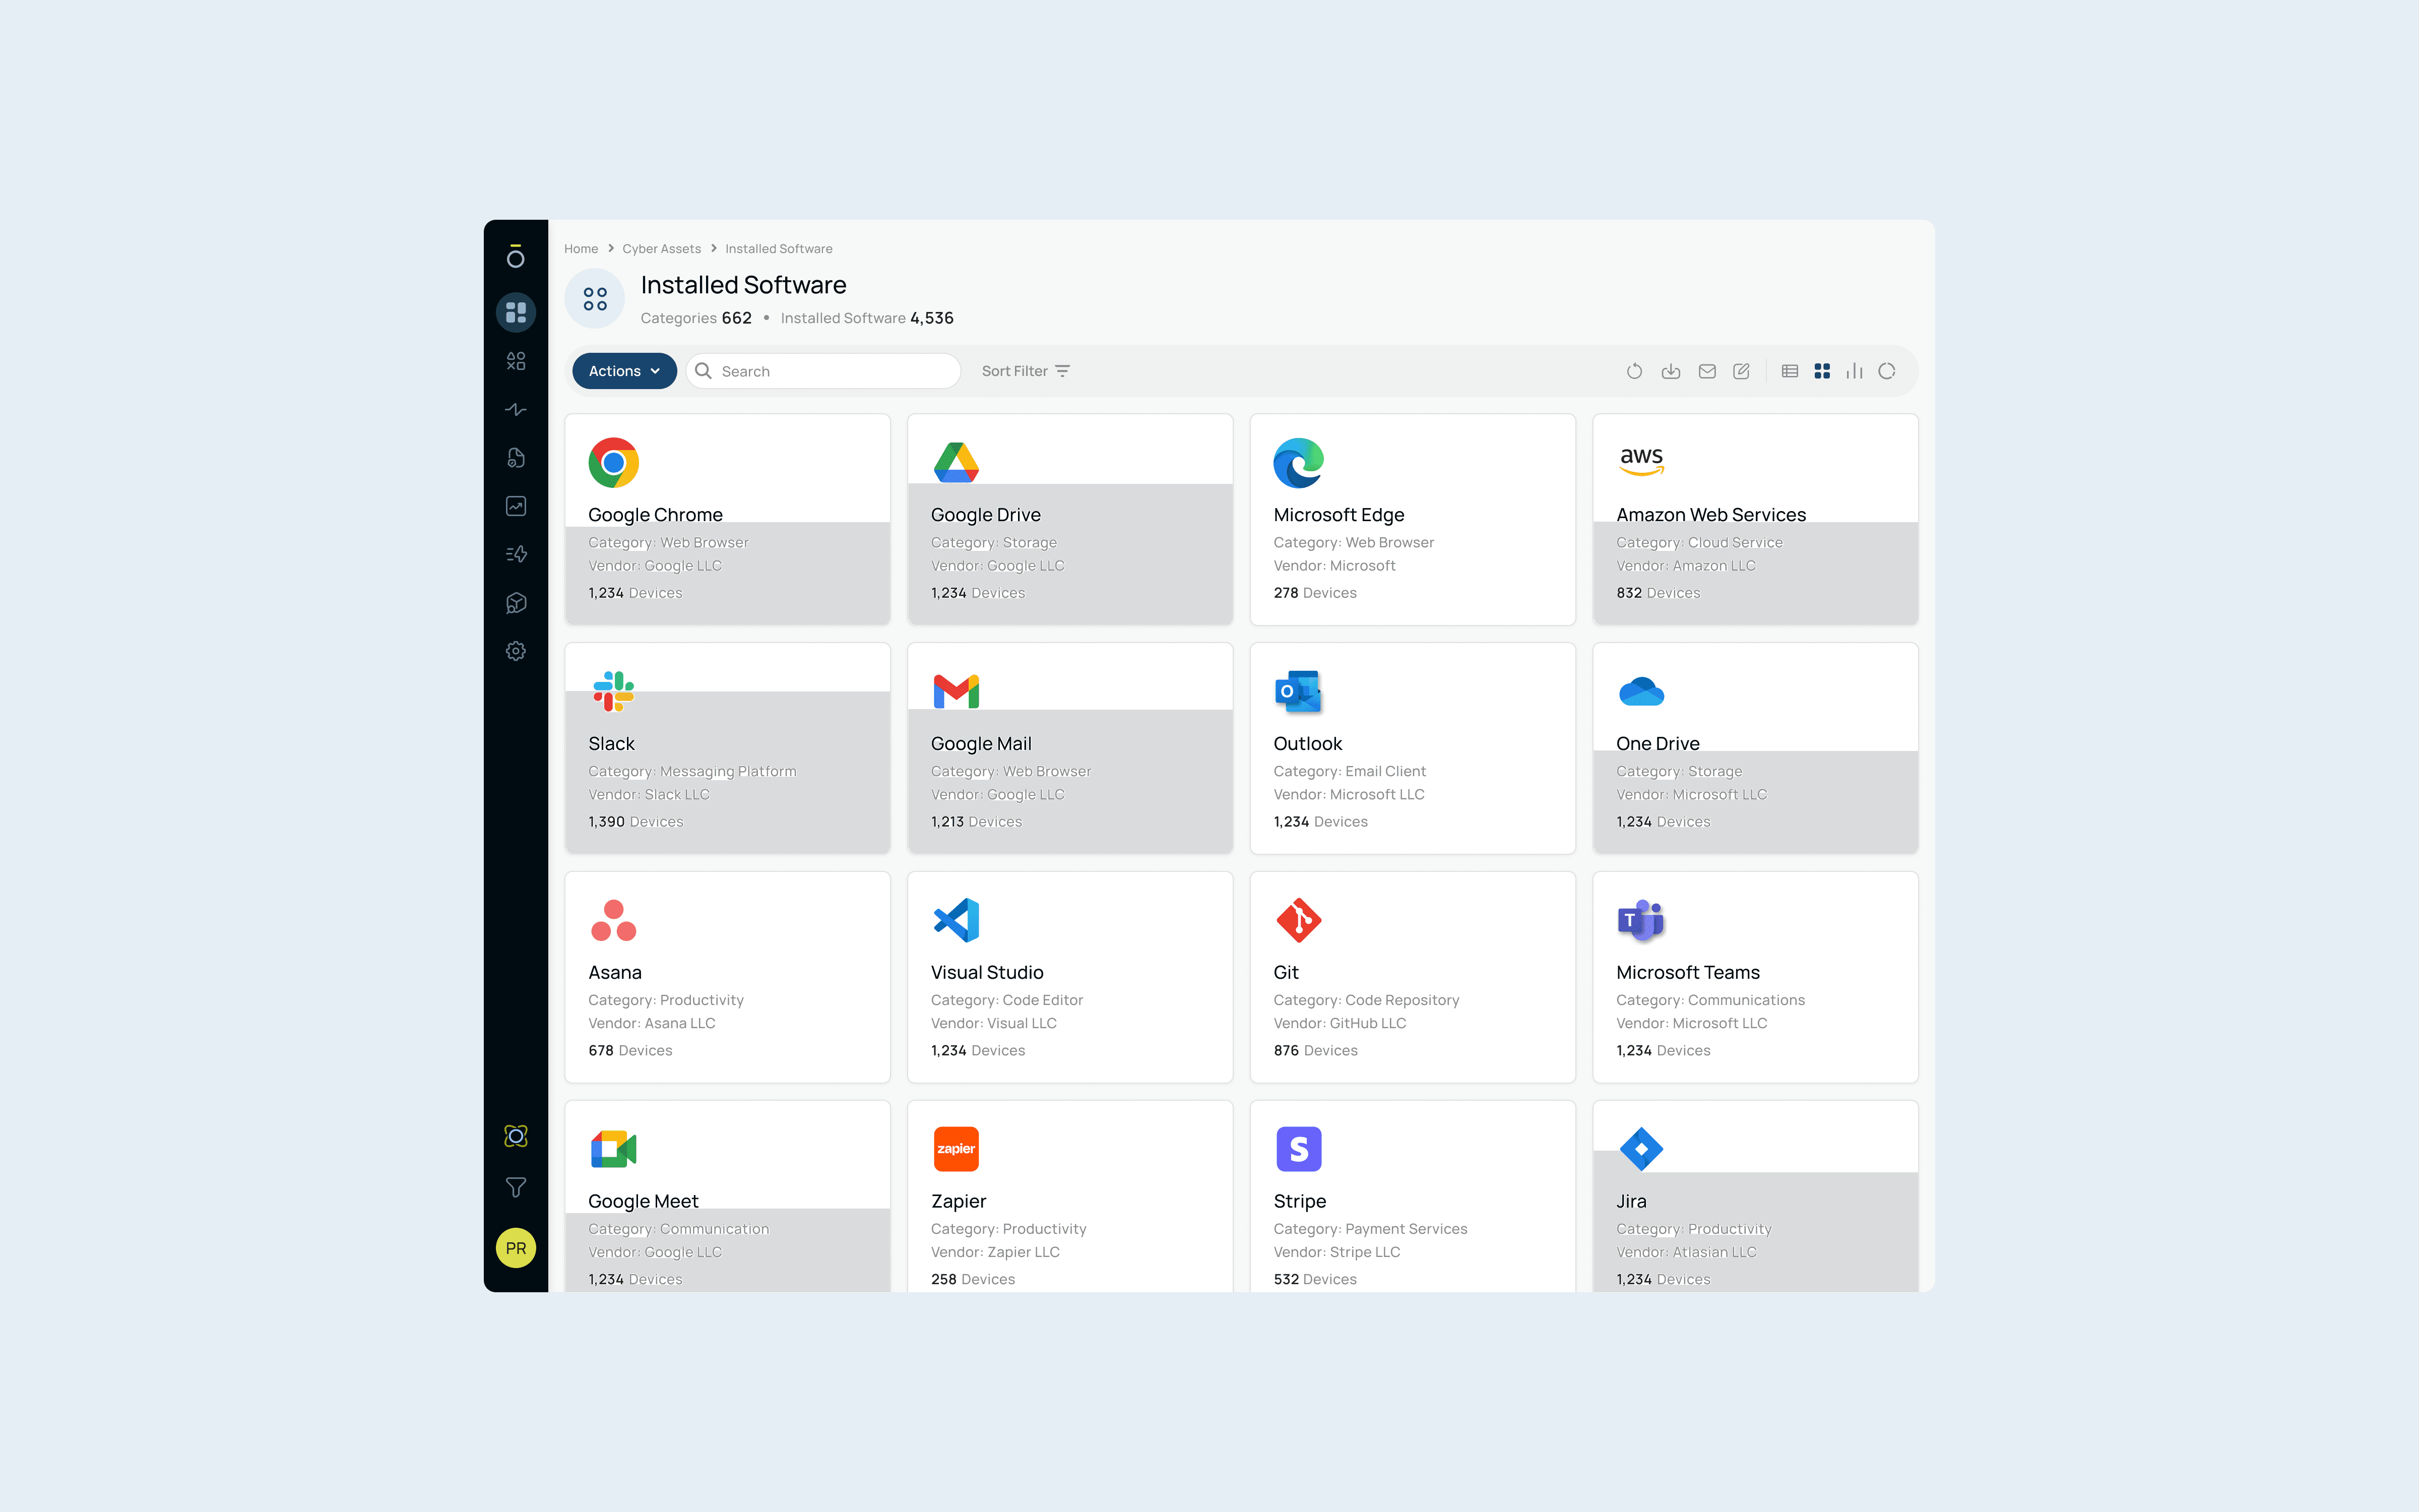
Task: Open the Actions dropdown
Action: point(625,371)
